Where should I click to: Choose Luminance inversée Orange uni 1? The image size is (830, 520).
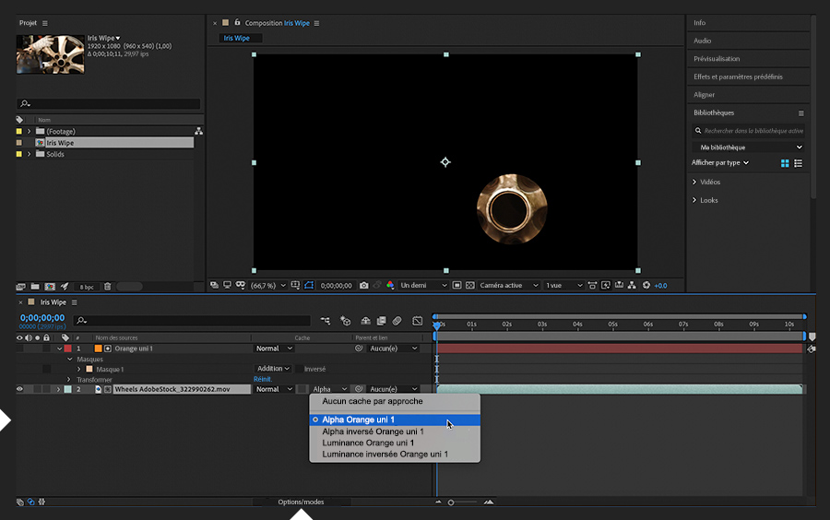[x=385, y=455]
